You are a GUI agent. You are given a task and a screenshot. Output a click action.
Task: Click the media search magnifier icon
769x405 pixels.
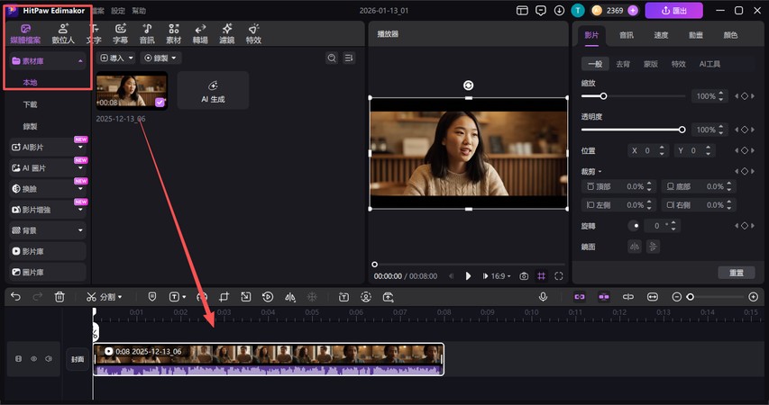[332, 58]
